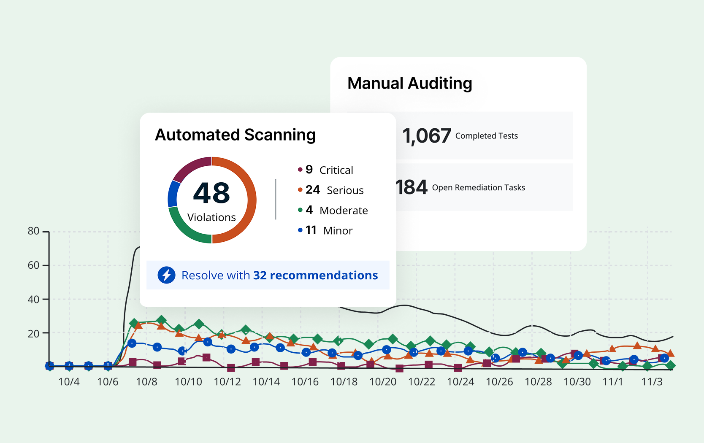This screenshot has width=704, height=443.
Task: Click the 80 label on the y-axis
Action: tap(33, 231)
